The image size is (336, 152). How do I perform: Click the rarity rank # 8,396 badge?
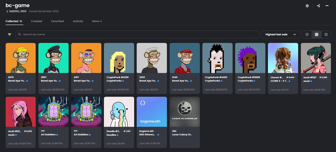pos(323,77)
